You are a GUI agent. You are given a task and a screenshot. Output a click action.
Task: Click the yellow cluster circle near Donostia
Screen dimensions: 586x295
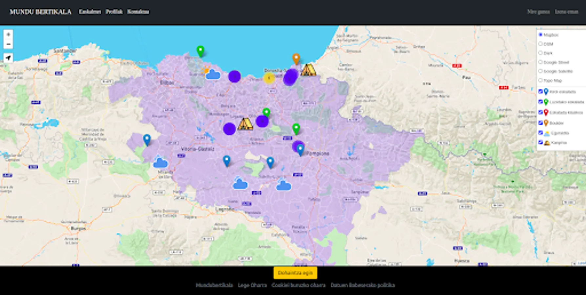click(x=269, y=78)
